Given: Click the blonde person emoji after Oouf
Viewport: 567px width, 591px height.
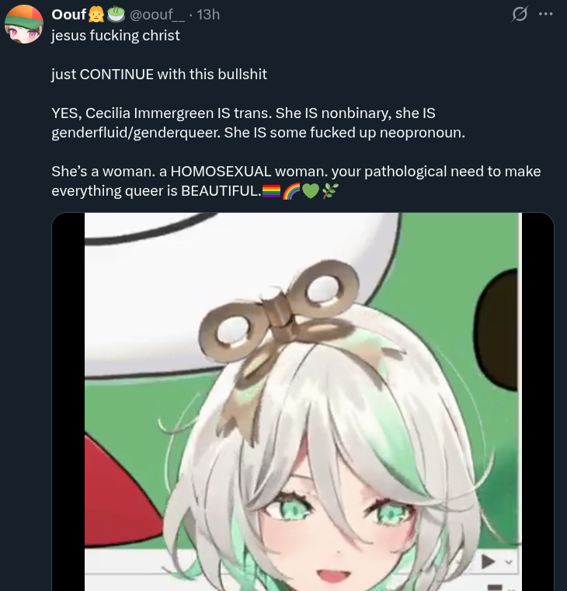Looking at the screenshot, I should pyautogui.click(x=96, y=14).
